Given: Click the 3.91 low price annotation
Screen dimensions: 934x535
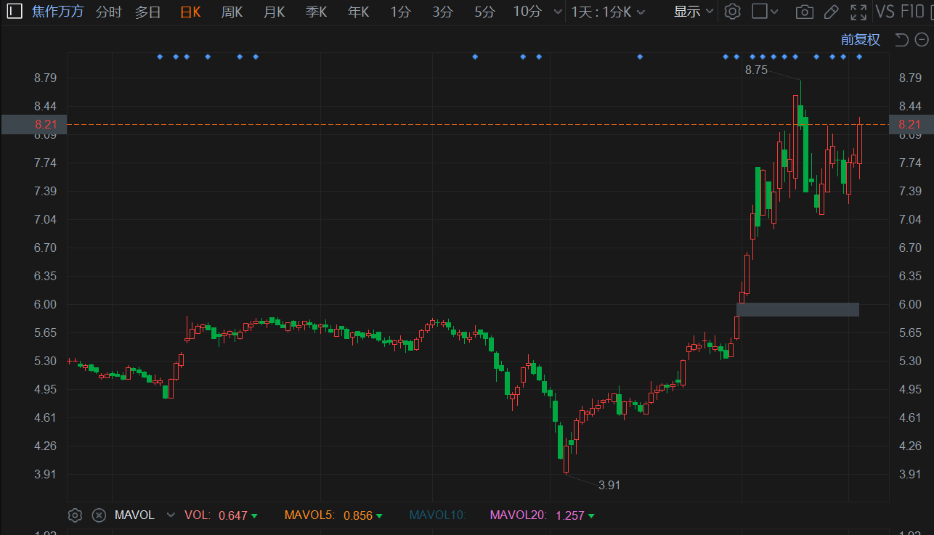Looking at the screenshot, I should coord(609,485).
